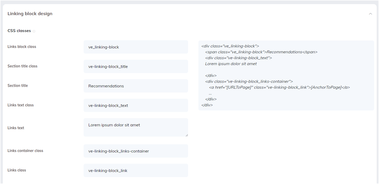
Task: Click the chevron next to Linking block design
Action: (x=371, y=14)
